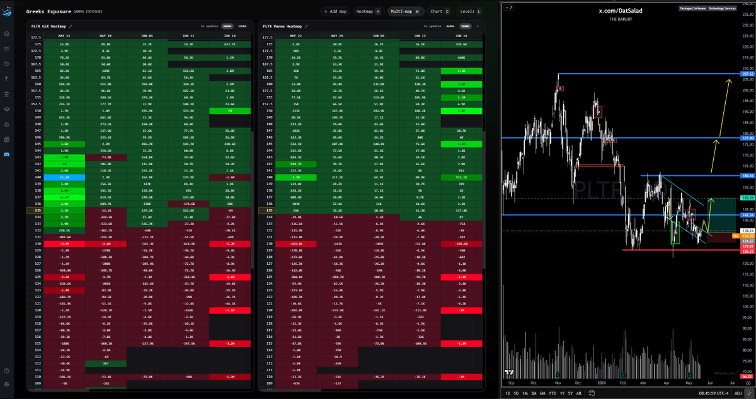Open the help question mark icon in sidebar
This screenshot has width=756, height=399.
6,371
